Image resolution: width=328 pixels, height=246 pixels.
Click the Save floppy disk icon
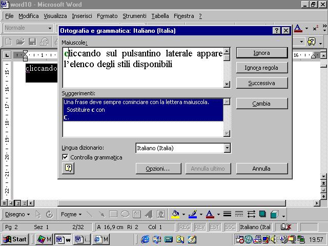(32, 42)
